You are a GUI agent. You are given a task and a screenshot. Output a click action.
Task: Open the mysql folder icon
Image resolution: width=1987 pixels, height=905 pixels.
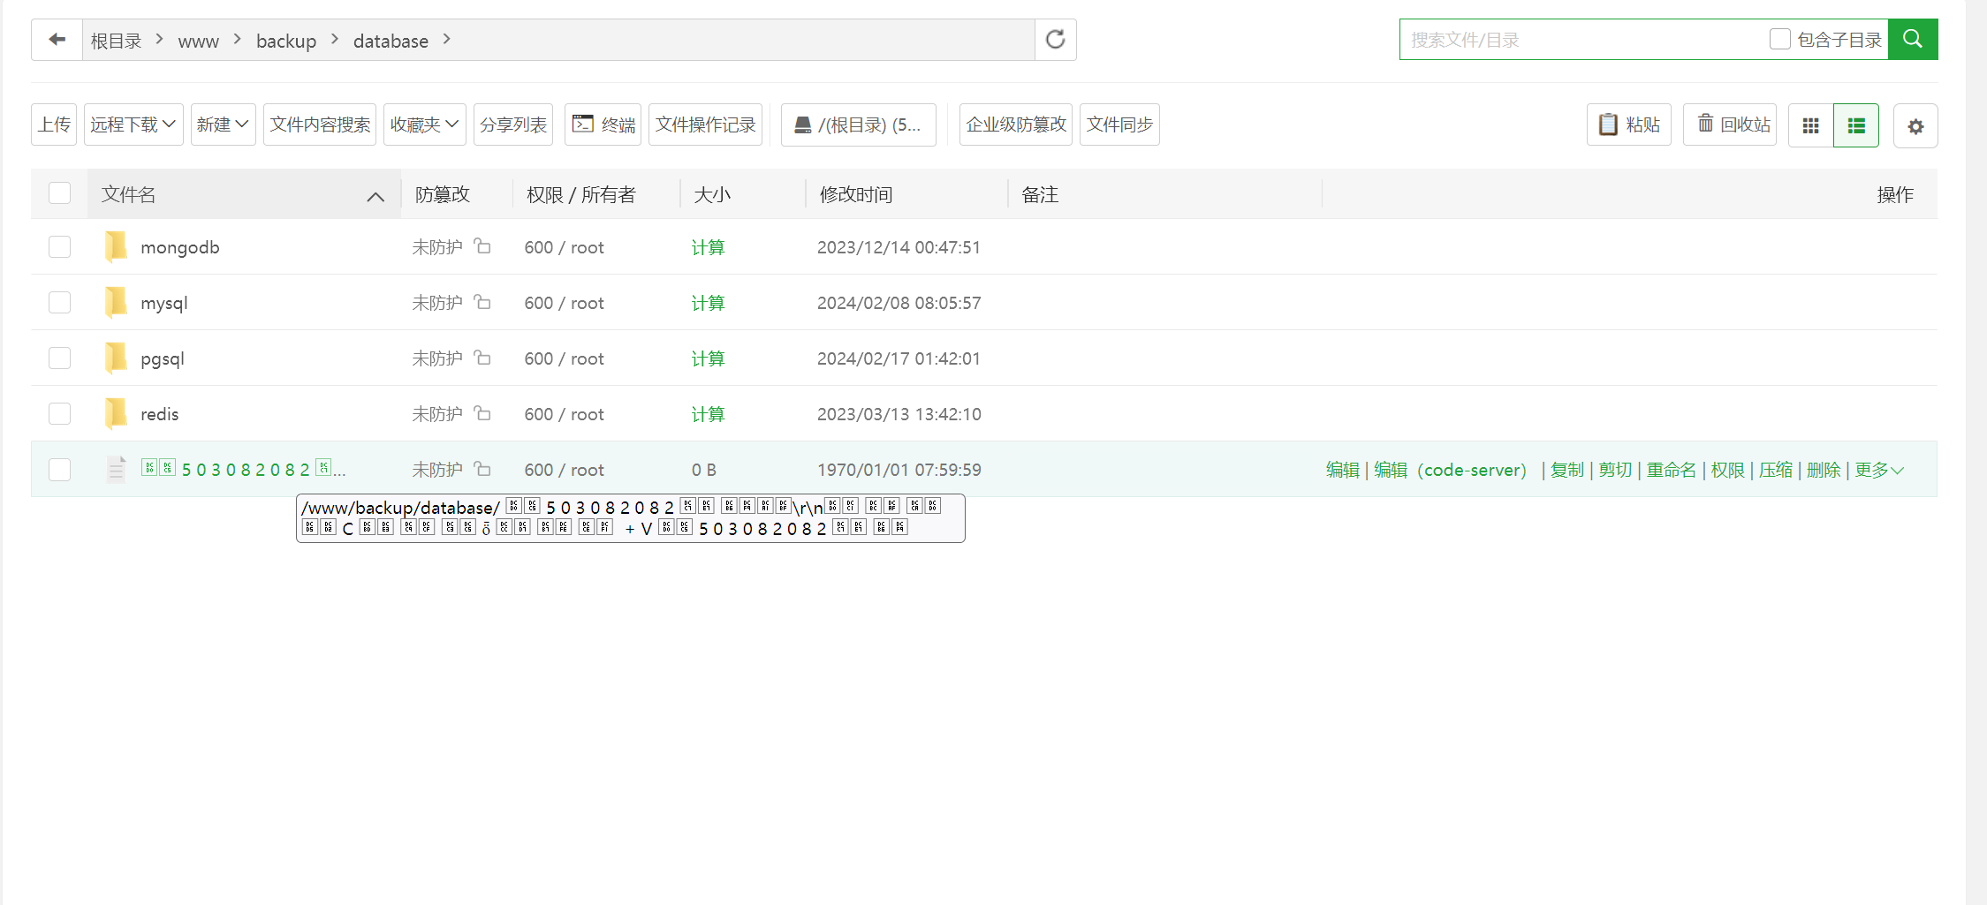[x=116, y=303]
